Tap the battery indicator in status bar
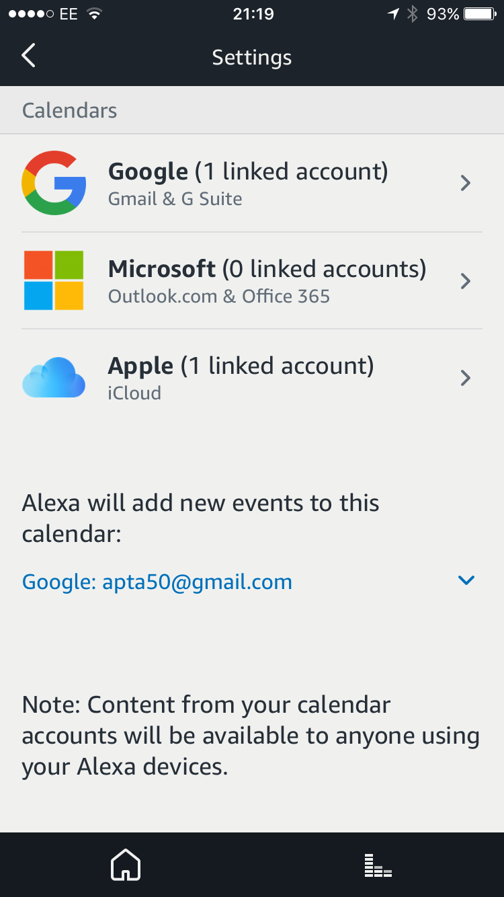The image size is (504, 897). click(x=480, y=13)
